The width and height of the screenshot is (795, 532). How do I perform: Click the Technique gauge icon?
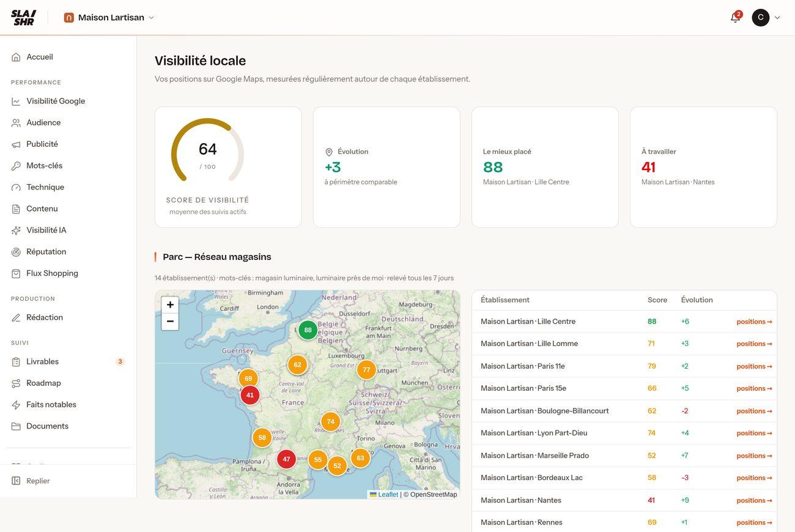pos(16,187)
